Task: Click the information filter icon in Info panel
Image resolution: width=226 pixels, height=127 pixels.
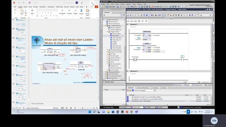Action: [x=133, y=90]
